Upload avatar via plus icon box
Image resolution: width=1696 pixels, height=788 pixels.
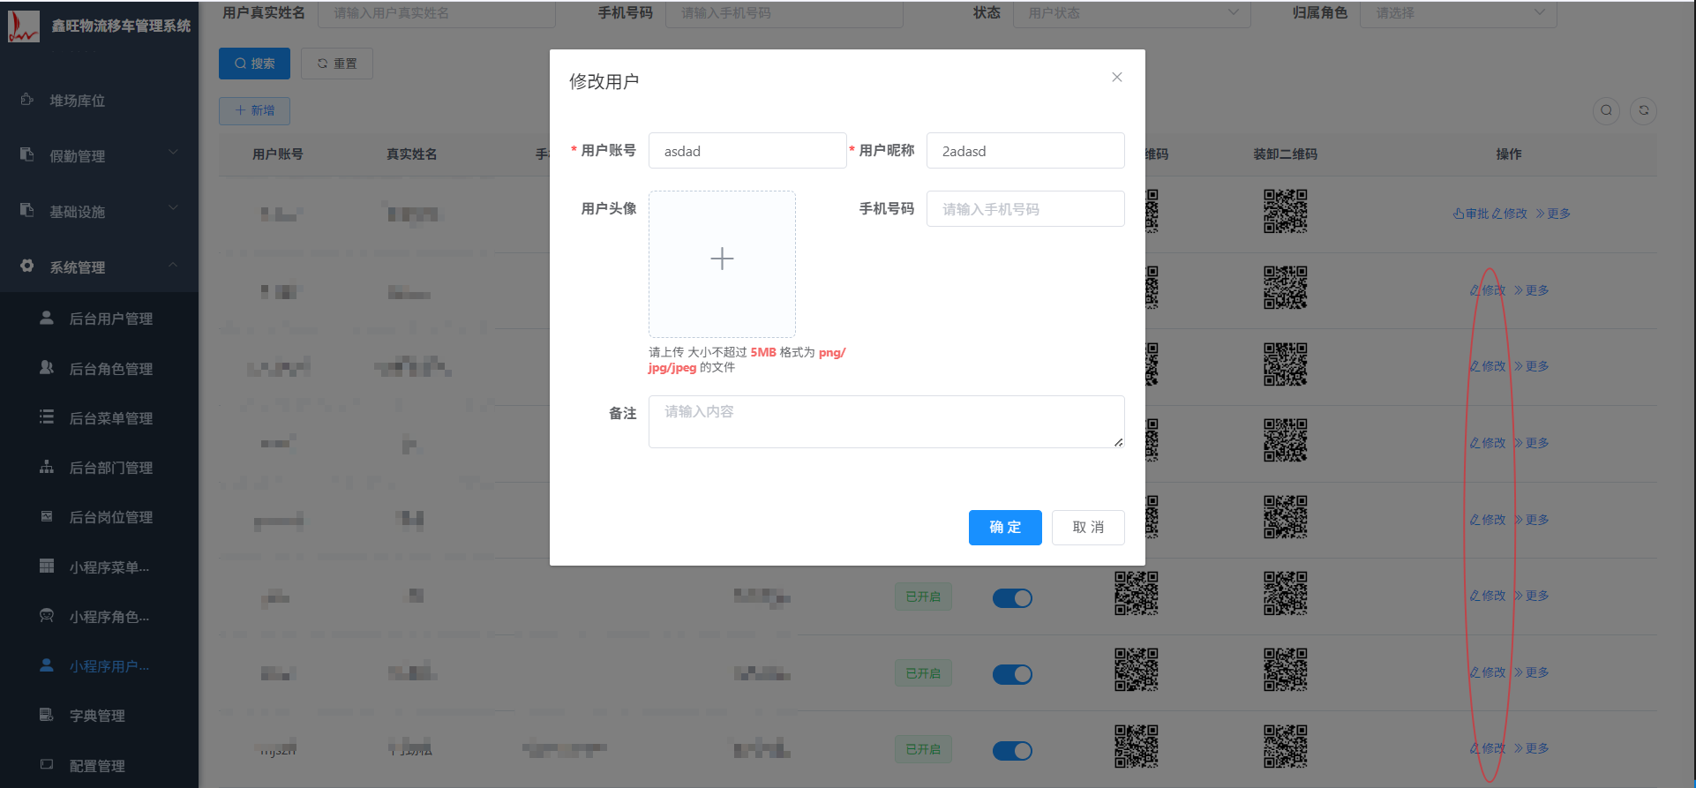(x=722, y=264)
